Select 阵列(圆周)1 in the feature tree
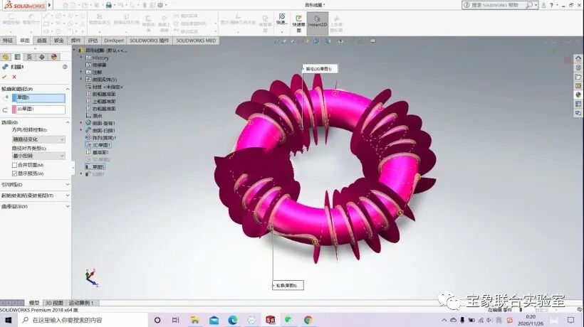Screen dimensions: 584x327 coord(101,137)
